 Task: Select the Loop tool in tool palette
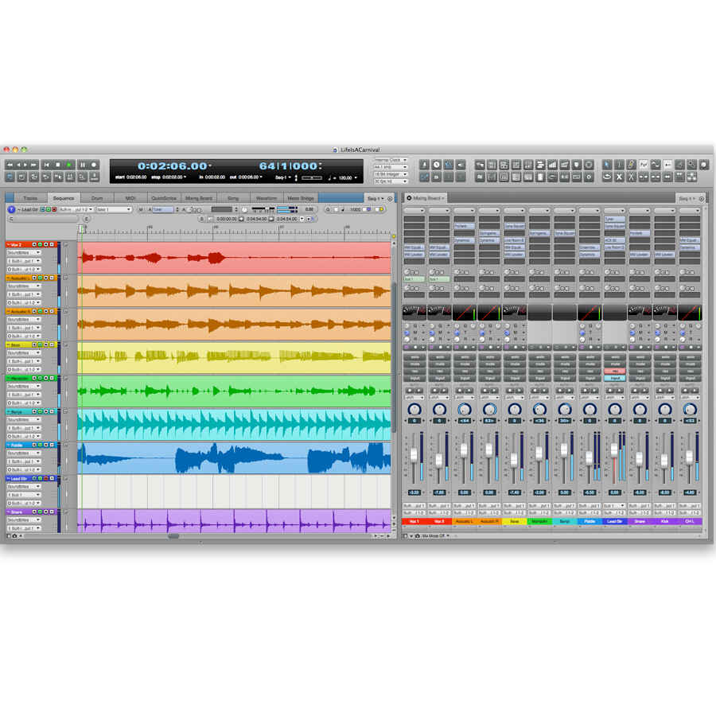(607, 177)
